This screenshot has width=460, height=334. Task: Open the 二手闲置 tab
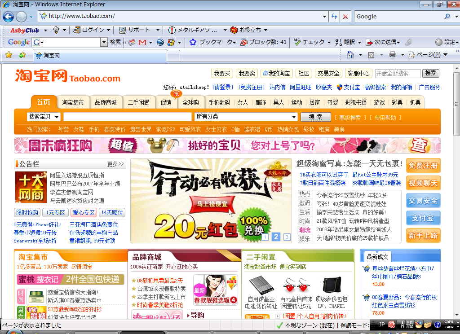click(138, 102)
